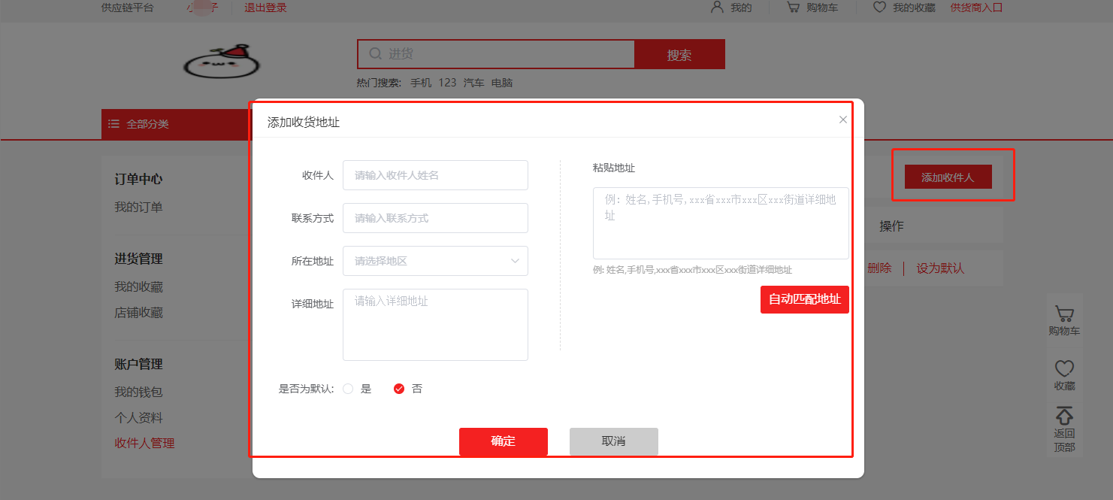Click the heart favorites icon in top bar

[x=879, y=8]
